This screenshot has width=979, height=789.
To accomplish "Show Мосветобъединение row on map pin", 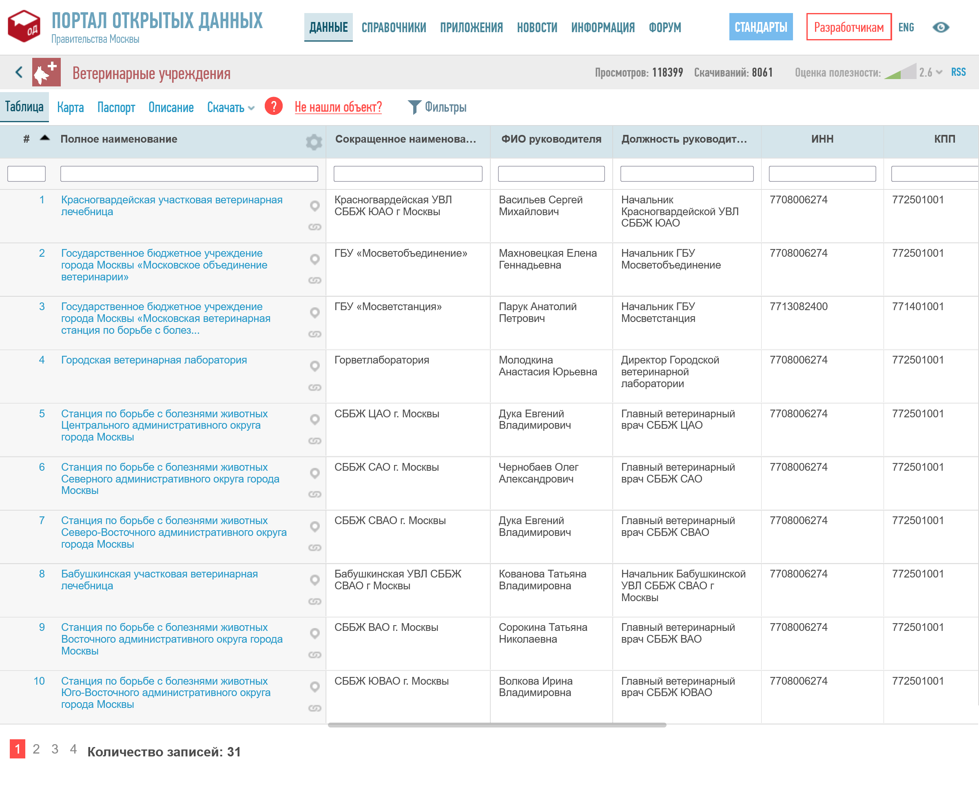I will pyautogui.click(x=315, y=259).
